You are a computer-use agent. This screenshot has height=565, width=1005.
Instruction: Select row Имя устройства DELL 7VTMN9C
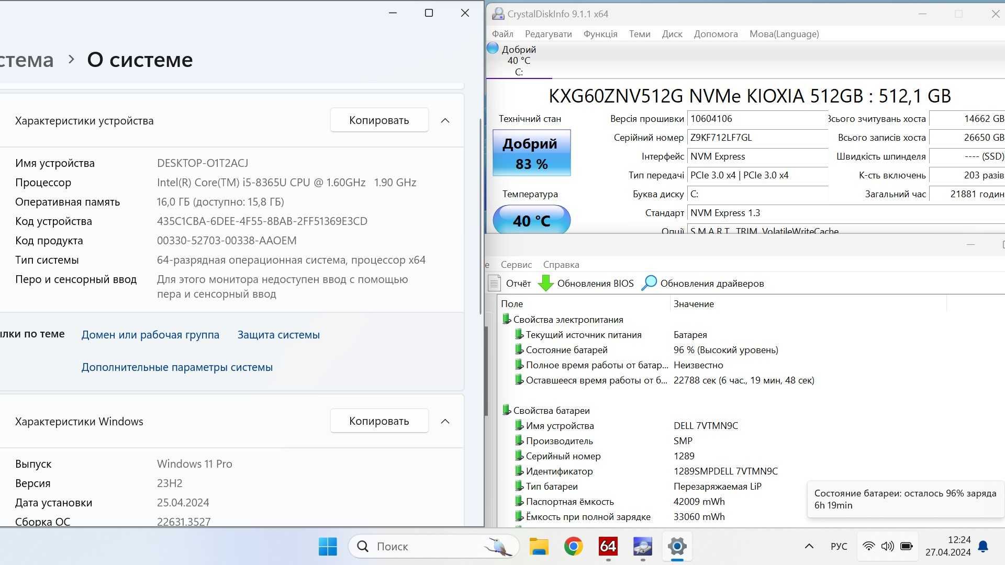[x=560, y=426]
